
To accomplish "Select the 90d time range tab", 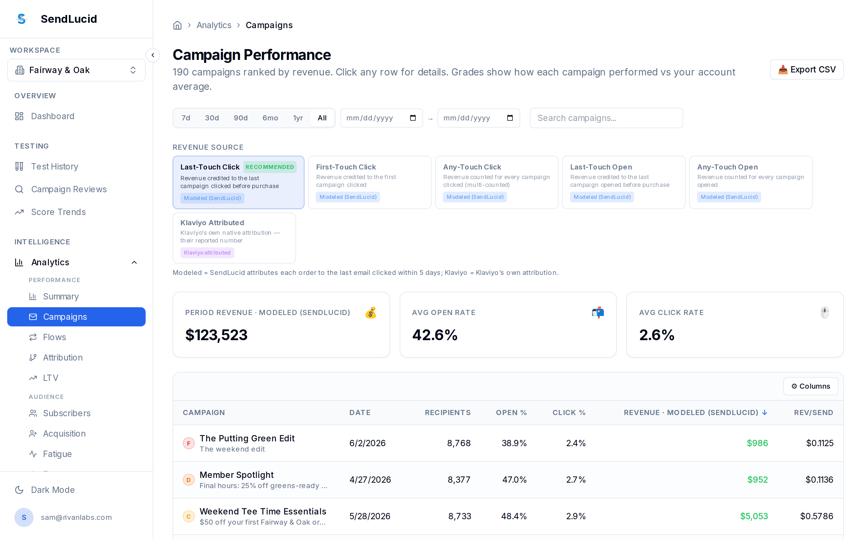I will point(241,118).
